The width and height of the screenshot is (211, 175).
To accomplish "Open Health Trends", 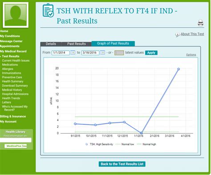I will (x=11, y=98).
